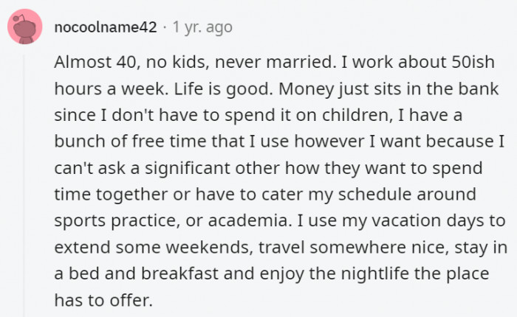Click the word 'nightlife' in the comment
The height and width of the screenshot is (317, 517).
[x=374, y=274]
